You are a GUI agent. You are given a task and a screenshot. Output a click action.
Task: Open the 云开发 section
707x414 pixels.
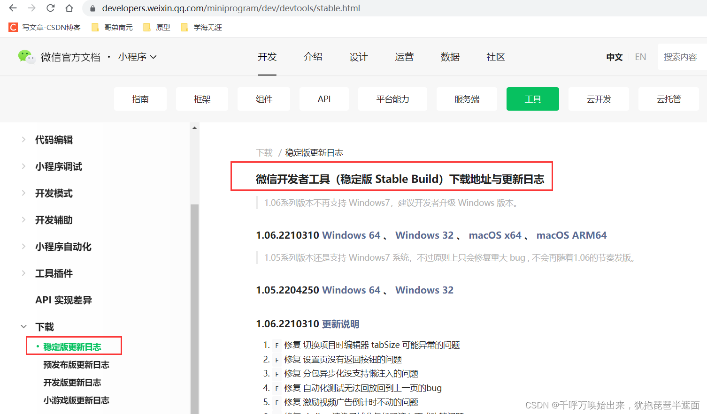599,99
